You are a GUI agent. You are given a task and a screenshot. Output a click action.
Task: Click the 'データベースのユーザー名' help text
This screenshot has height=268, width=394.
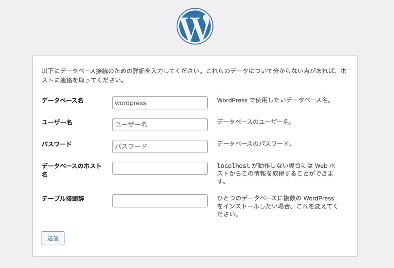[x=255, y=122]
